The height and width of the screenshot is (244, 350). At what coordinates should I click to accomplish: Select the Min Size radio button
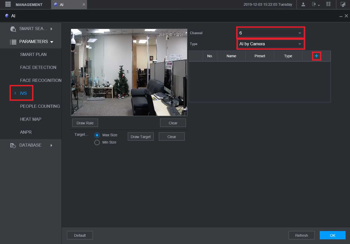(97, 142)
